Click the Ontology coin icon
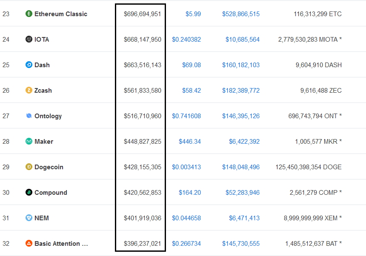Viewport: 366px width, 256px height. pyautogui.click(x=29, y=116)
